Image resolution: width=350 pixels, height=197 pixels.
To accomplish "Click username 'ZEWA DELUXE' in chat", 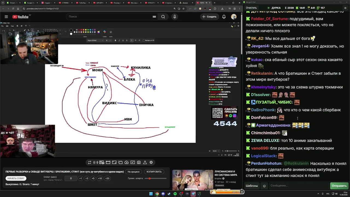I will [265, 141].
